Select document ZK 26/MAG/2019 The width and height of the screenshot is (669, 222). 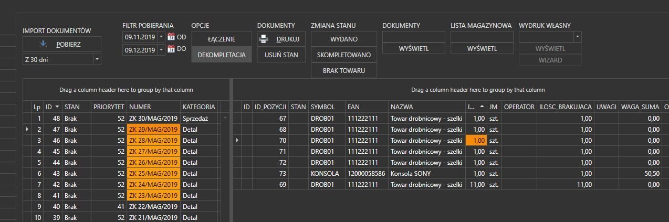point(153,162)
